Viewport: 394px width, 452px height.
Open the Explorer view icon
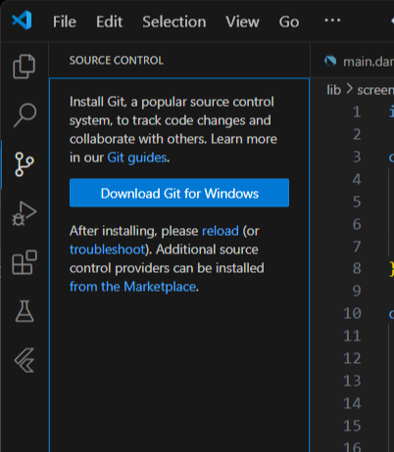[x=24, y=67]
